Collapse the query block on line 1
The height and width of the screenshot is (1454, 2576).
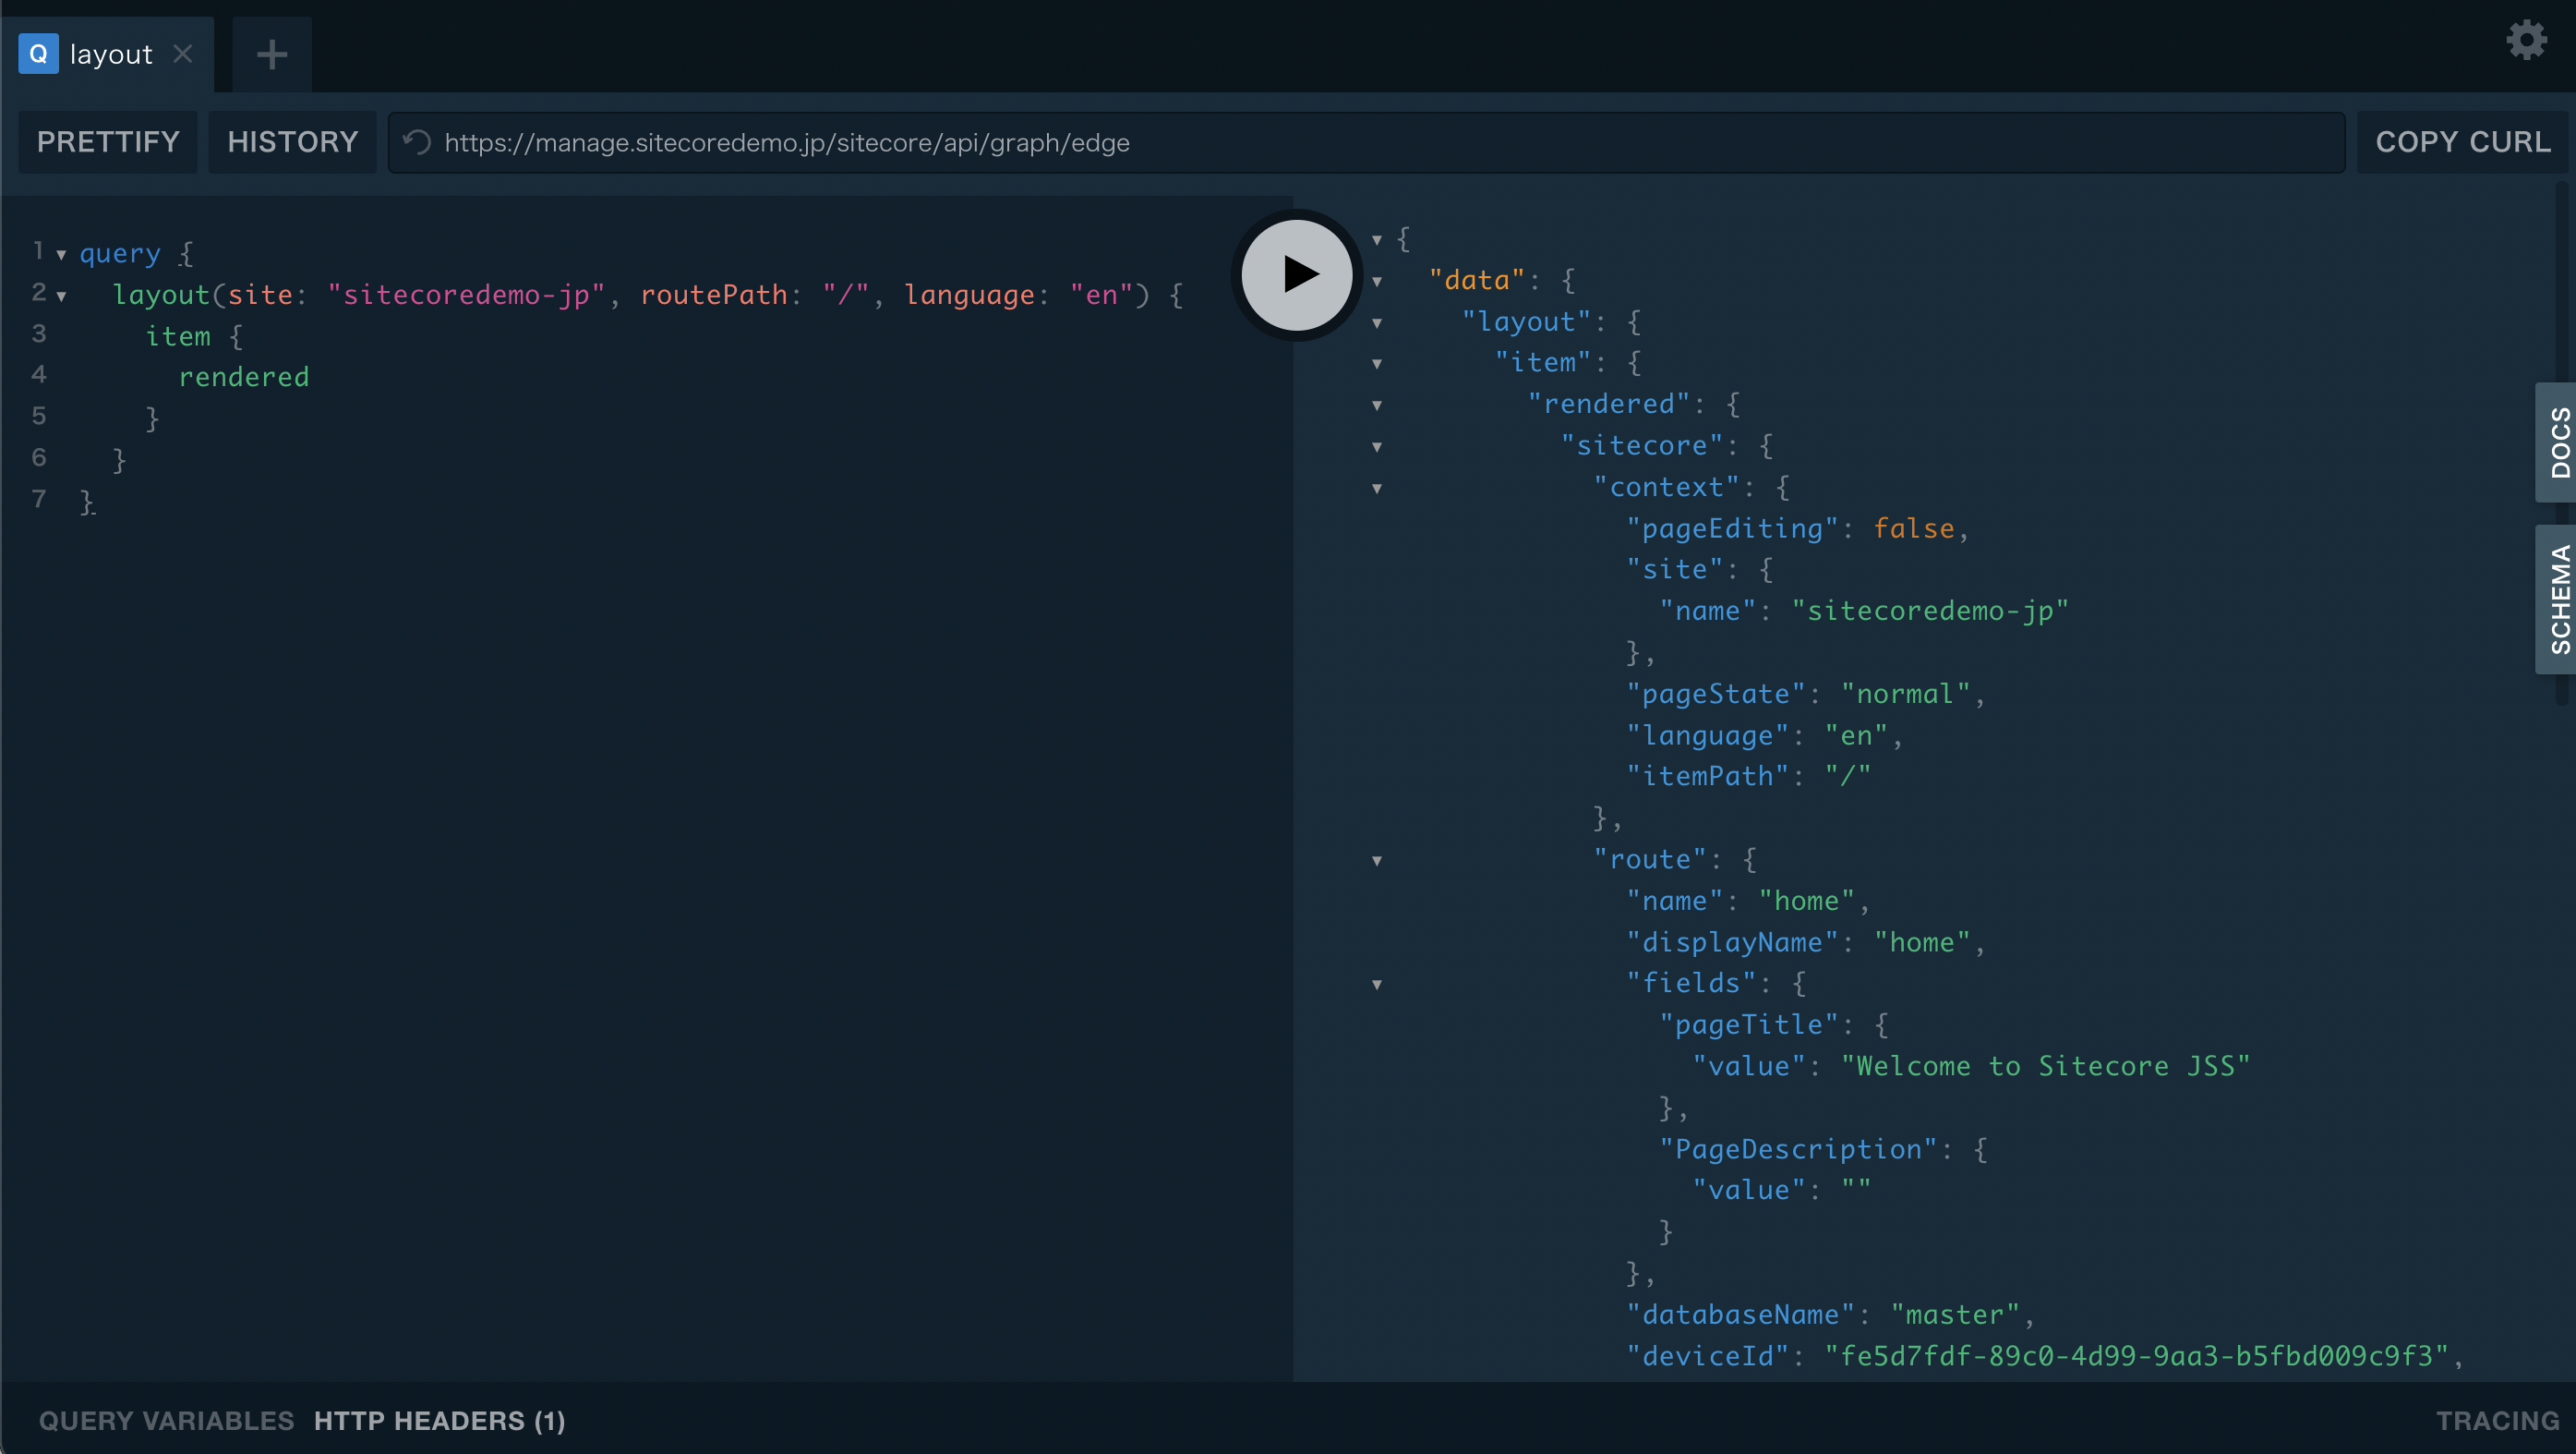pyautogui.click(x=61, y=255)
